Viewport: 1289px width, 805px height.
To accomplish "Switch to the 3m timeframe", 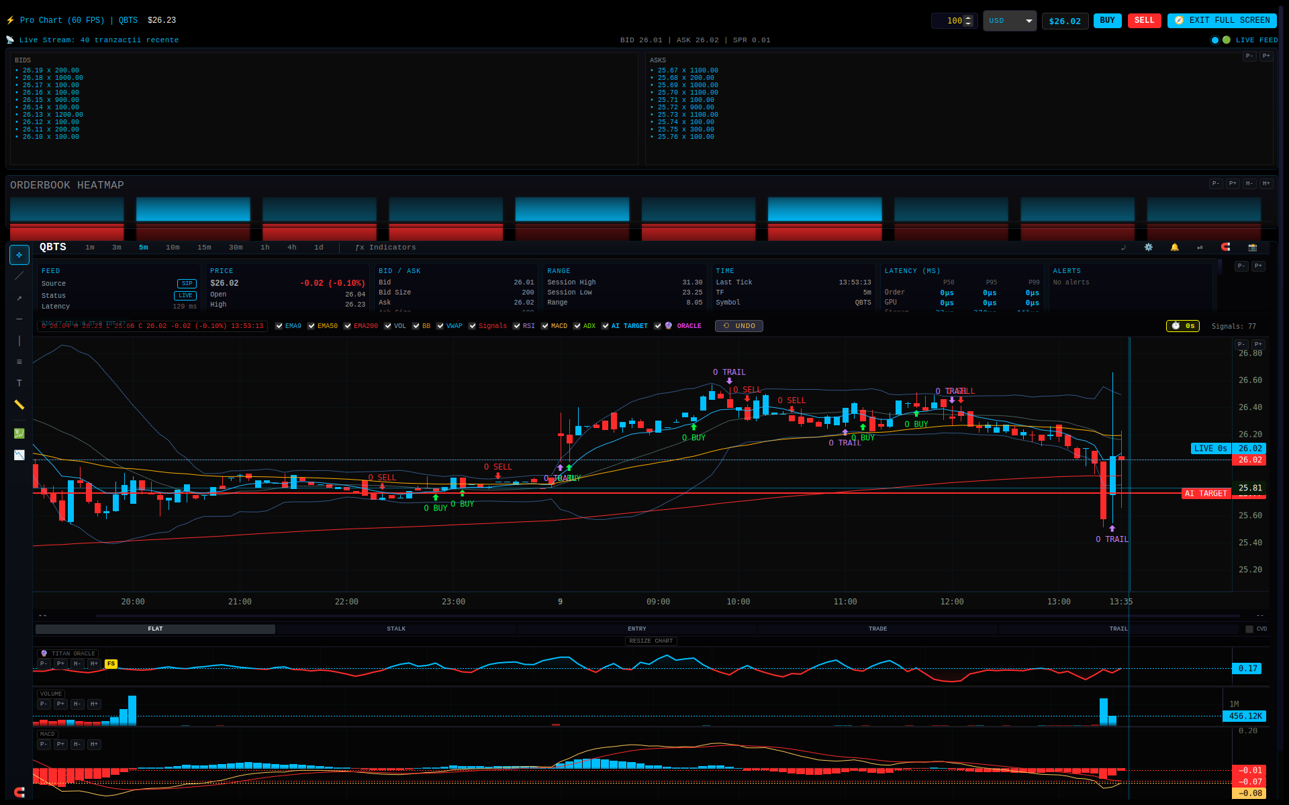I will tap(117, 248).
